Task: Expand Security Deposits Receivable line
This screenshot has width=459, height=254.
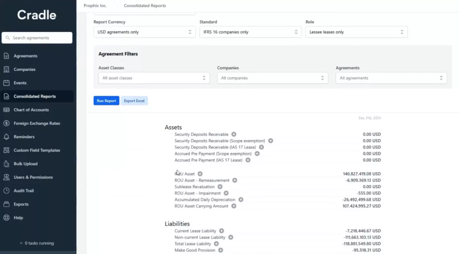Action: [x=234, y=134]
